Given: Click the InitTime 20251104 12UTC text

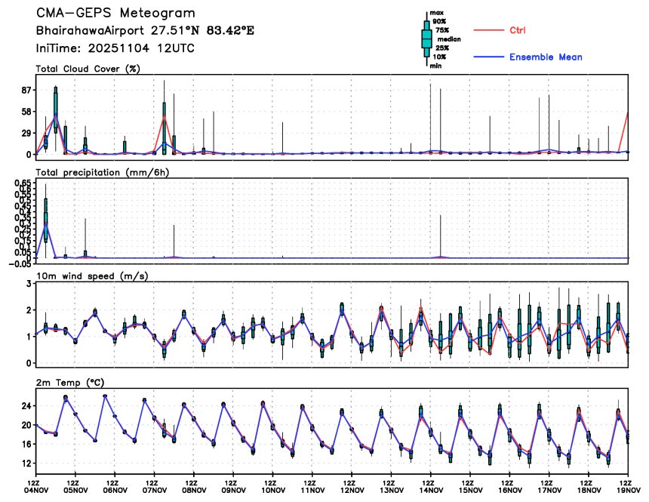Looking at the screenshot, I should (115, 48).
